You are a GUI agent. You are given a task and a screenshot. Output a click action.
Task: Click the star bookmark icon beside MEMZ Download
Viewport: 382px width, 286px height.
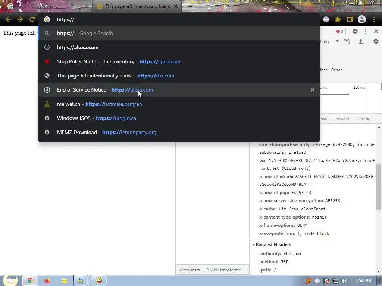[47, 132]
